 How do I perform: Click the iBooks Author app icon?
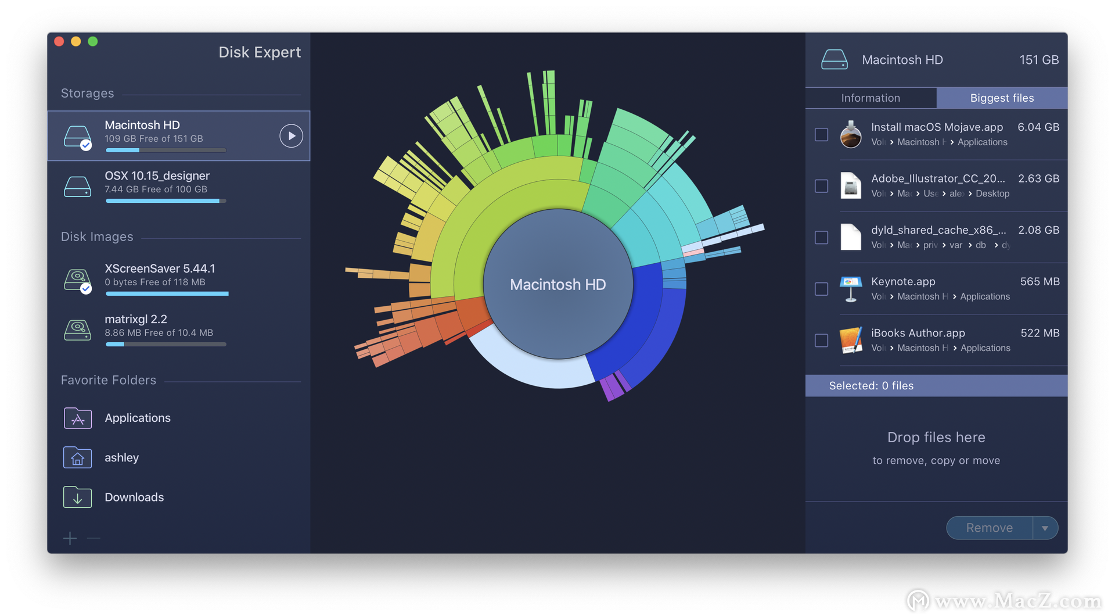coord(851,340)
